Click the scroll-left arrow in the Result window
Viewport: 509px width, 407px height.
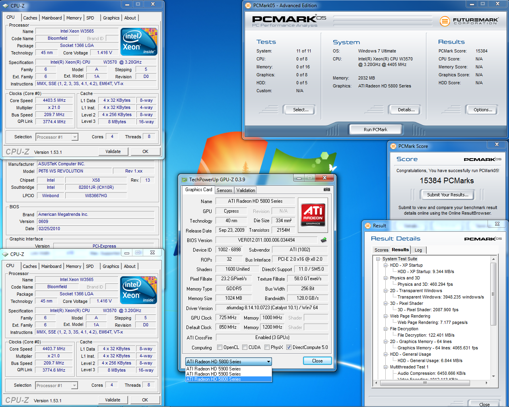point(377,383)
